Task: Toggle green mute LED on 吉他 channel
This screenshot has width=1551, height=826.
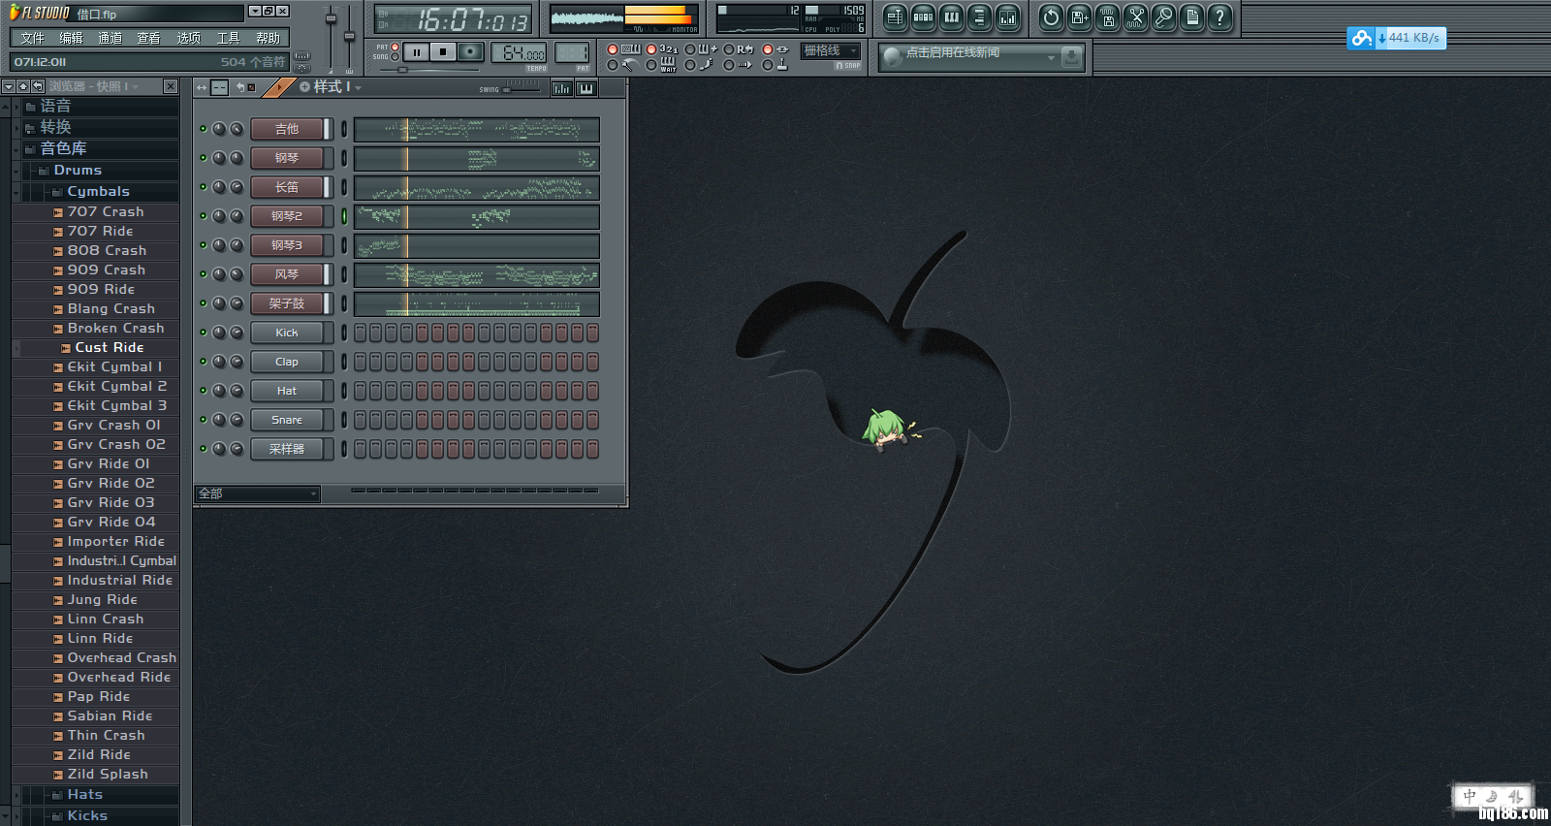Action: pyautogui.click(x=204, y=129)
